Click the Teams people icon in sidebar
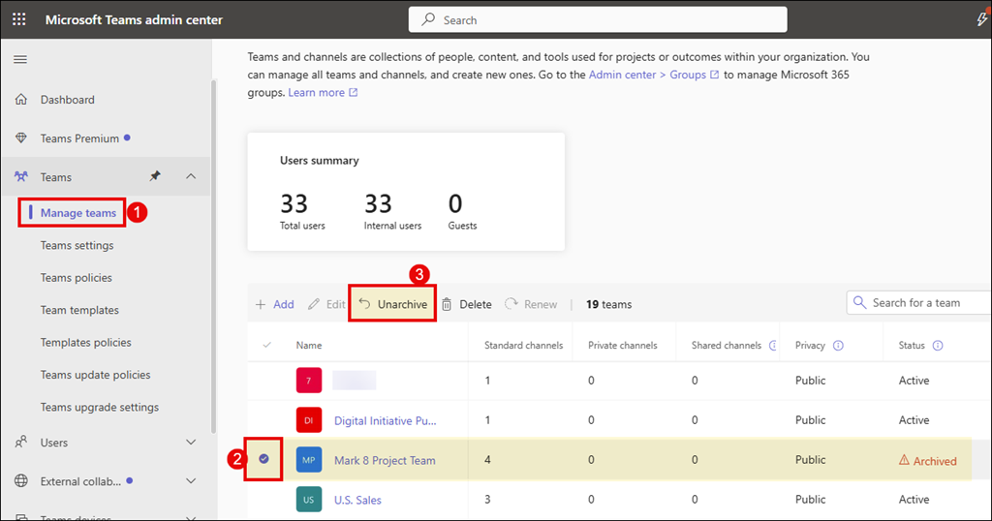Screen dimensions: 992x521 pyautogui.click(x=21, y=177)
